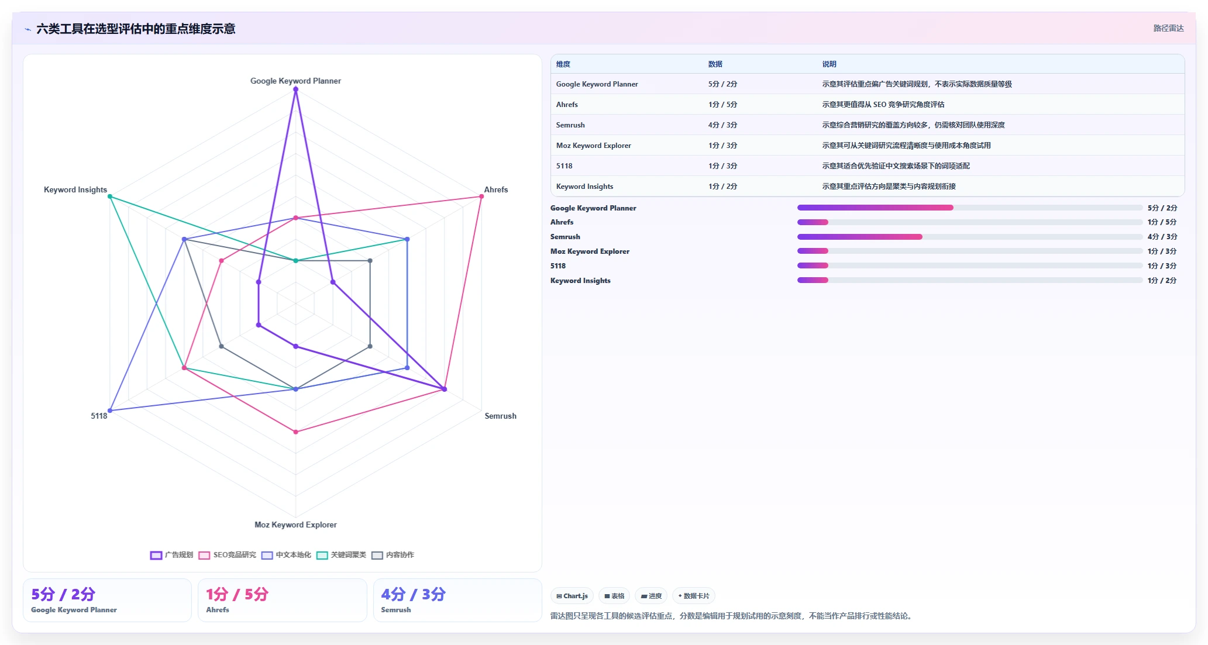Image resolution: width=1208 pixels, height=645 pixels.
Task: Click Moz Keyword Explorer radar axis label
Action: (295, 525)
